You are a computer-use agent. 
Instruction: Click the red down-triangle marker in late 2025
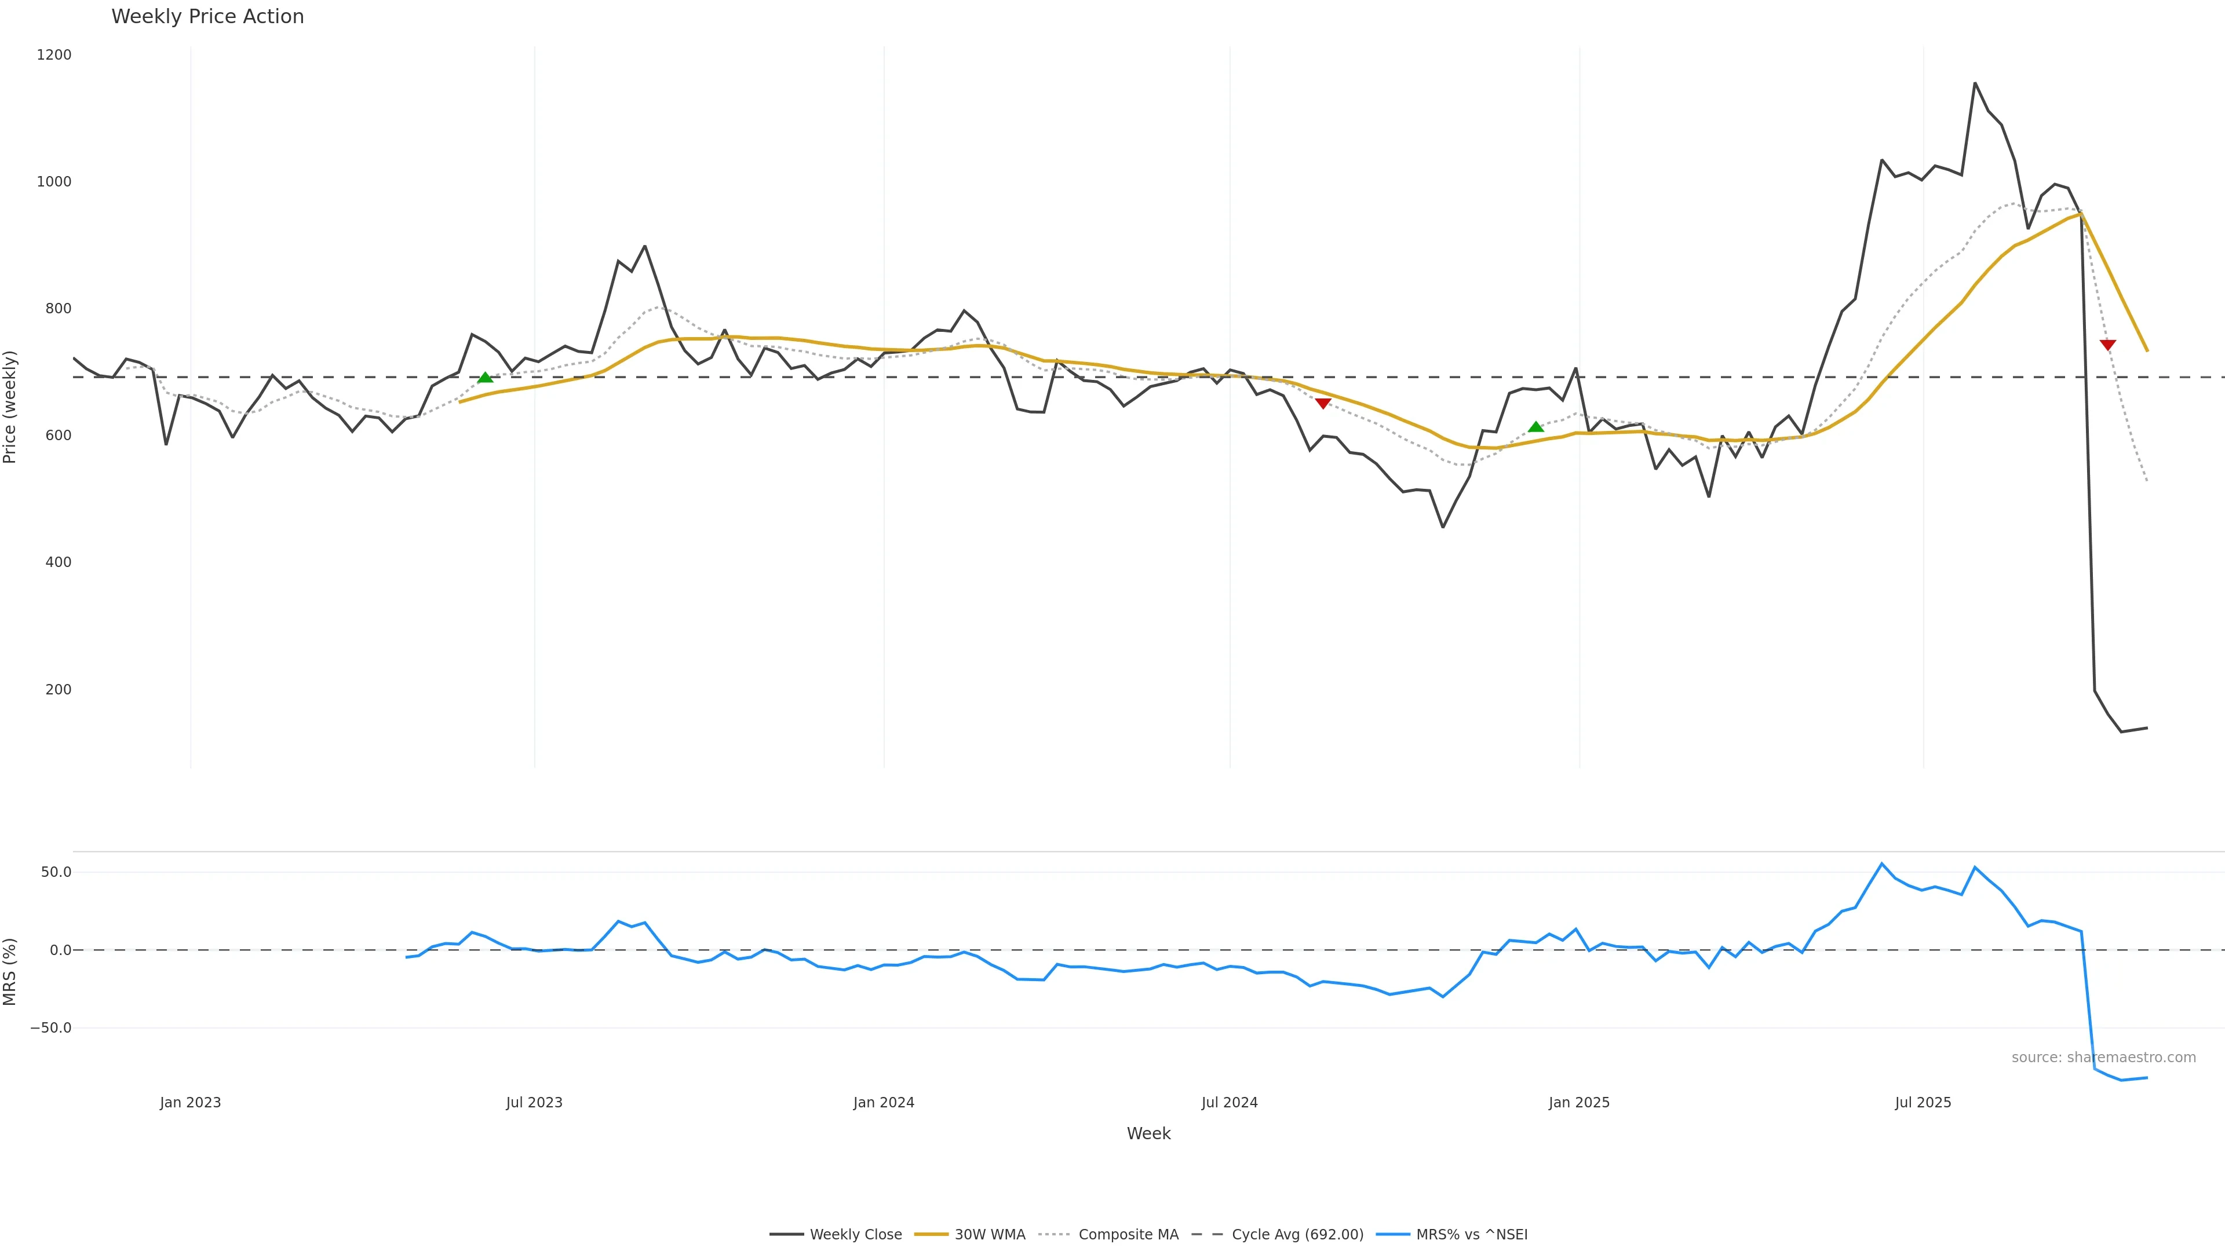point(2107,345)
